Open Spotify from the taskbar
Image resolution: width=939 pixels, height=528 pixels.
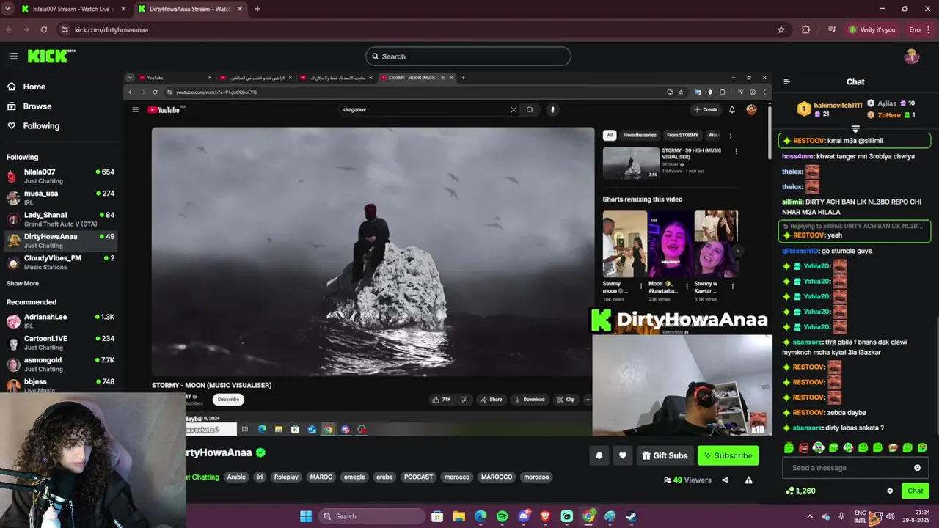pyautogui.click(x=502, y=516)
